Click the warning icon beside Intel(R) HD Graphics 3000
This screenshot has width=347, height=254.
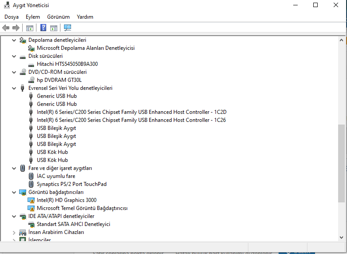31,200
